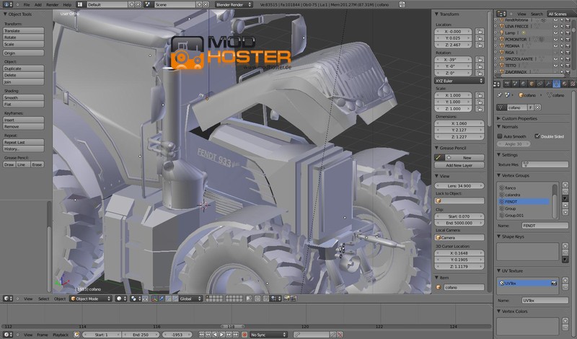Lock the Rotation X value
Screen dimensions: 577x339
(480, 60)
